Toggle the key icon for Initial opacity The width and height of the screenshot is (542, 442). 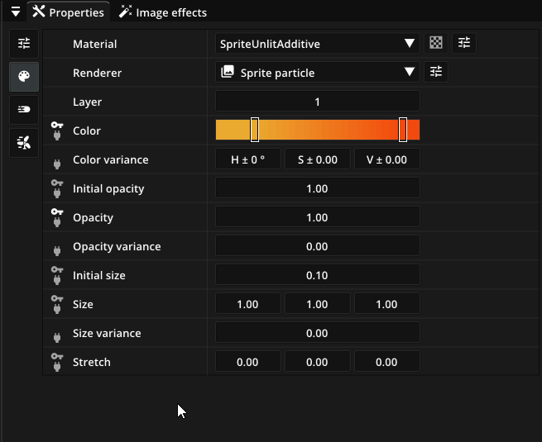(57, 183)
